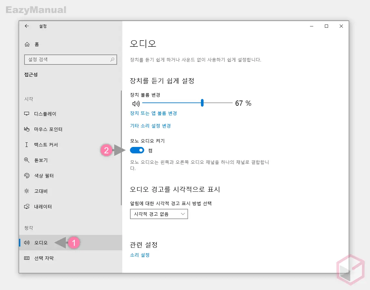Click the 장치 볼륨 변경 slider handle
This screenshot has width=370, height=290.
tap(202, 103)
